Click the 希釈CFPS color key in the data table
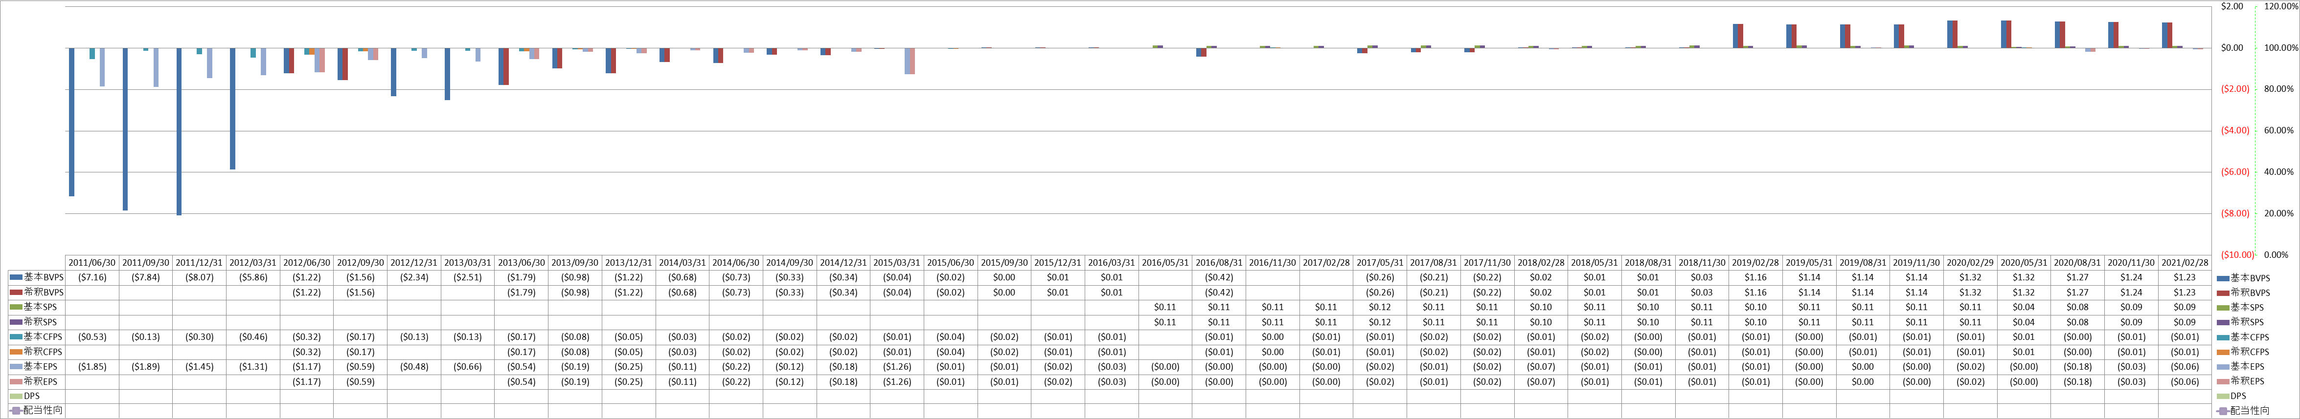 [x=17, y=352]
